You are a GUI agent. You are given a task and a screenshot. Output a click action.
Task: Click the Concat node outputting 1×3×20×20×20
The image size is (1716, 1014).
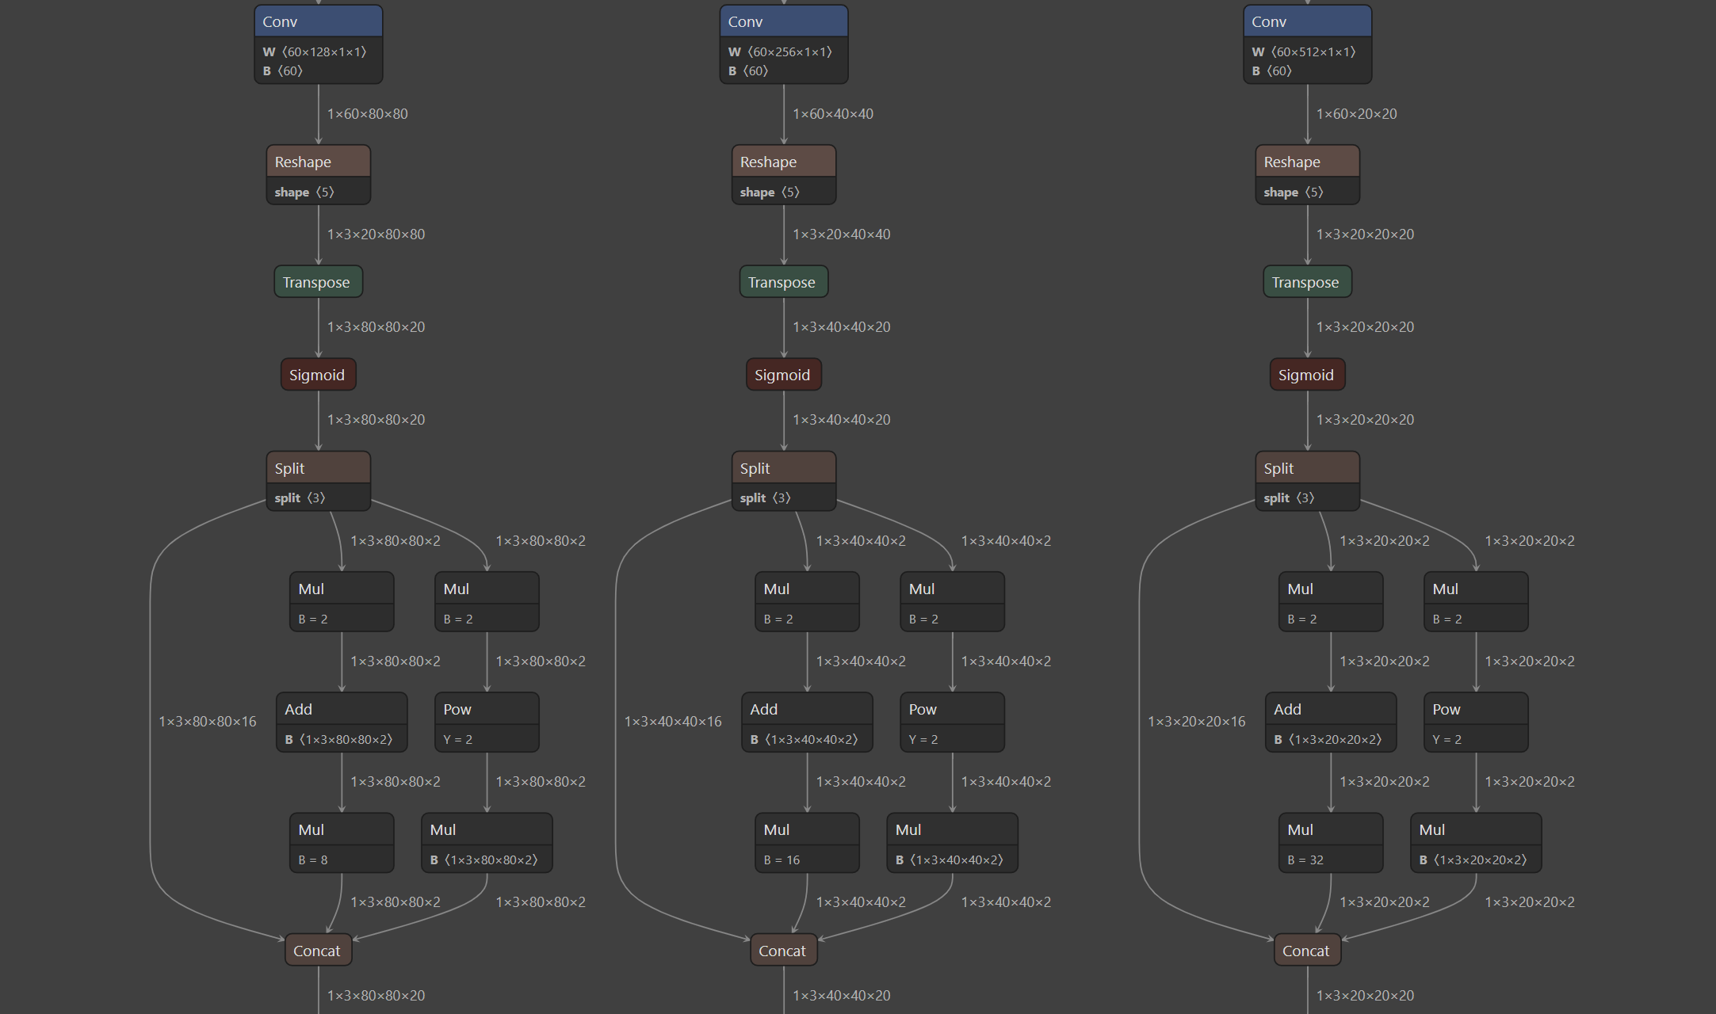tap(1307, 951)
